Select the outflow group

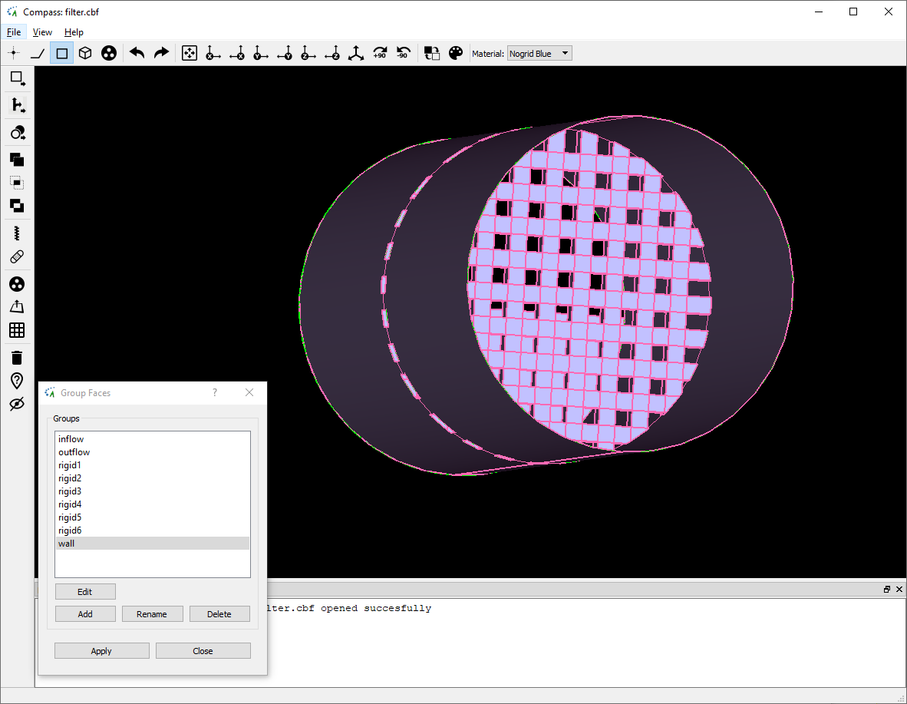(x=153, y=452)
